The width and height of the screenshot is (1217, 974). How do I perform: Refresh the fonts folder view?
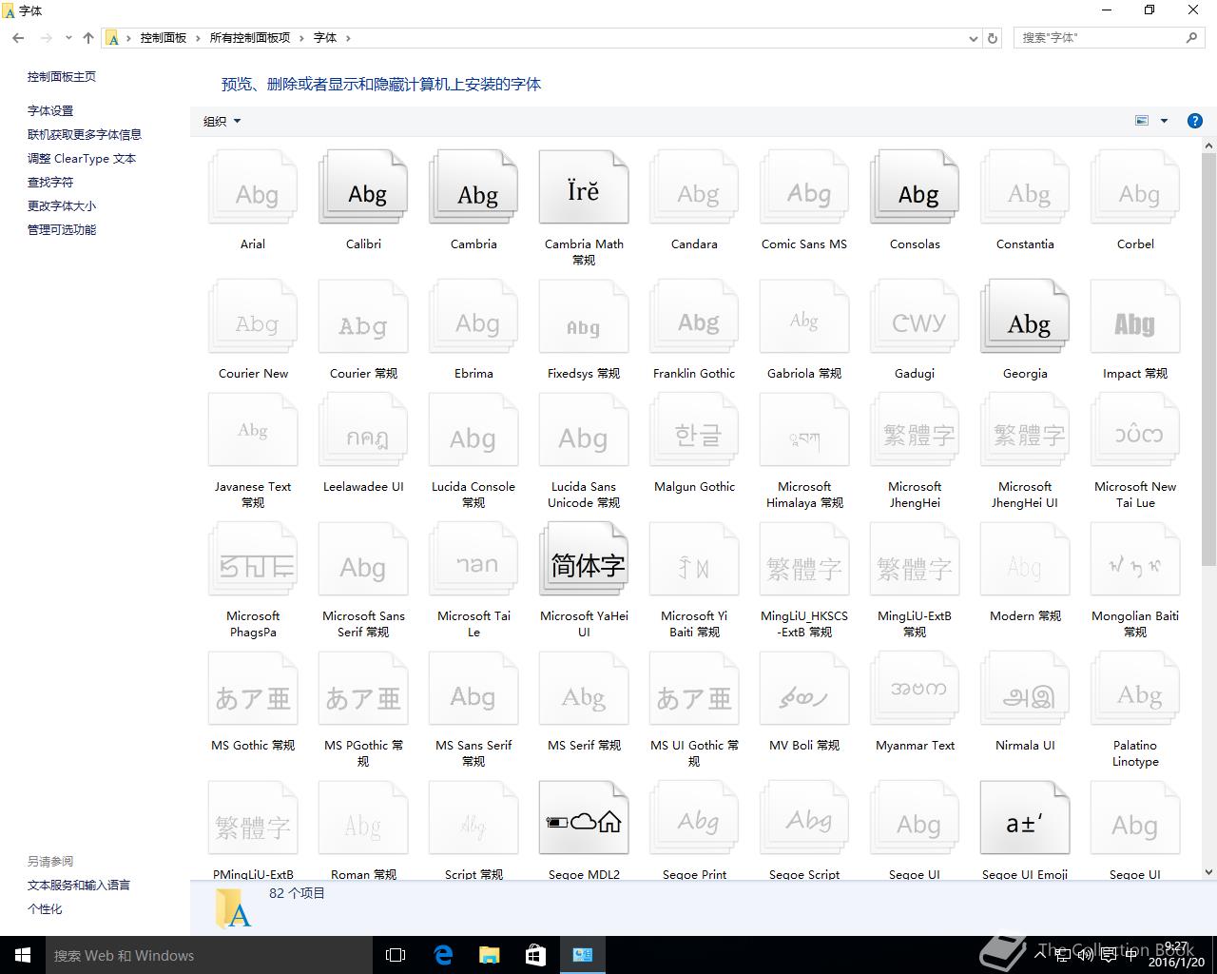[x=993, y=38]
